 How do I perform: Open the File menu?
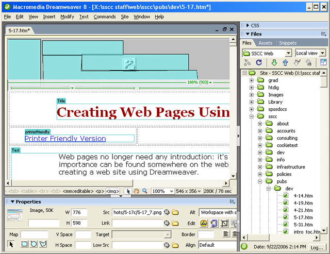7,16
